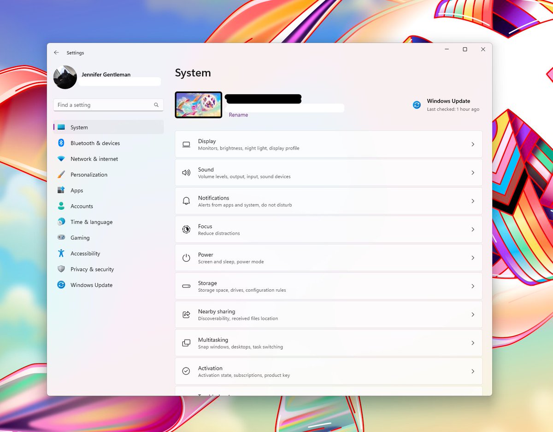Open the Gaming section label
Viewport: 553px width, 432px height.
[80, 238]
